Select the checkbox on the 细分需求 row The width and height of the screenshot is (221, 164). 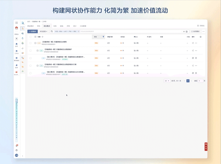pos(30,58)
